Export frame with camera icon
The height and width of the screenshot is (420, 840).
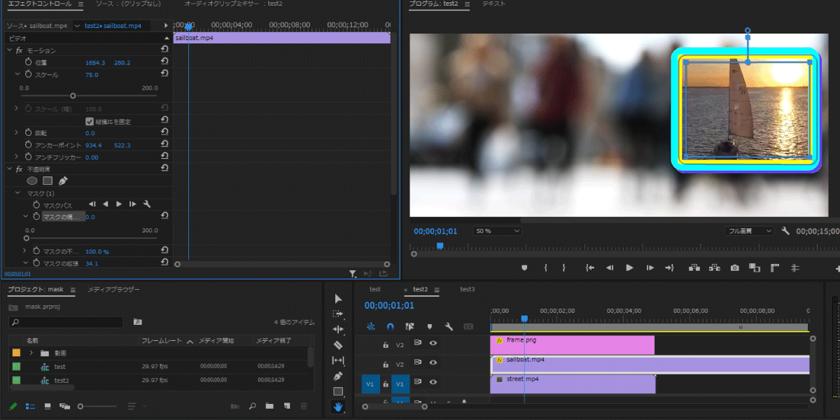click(x=734, y=267)
